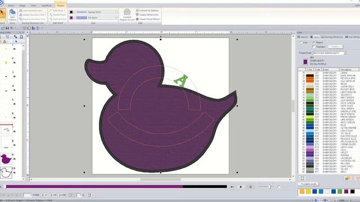The width and height of the screenshot is (360, 202).
Task: Click the green letter A on canvas
Action: (x=181, y=81)
